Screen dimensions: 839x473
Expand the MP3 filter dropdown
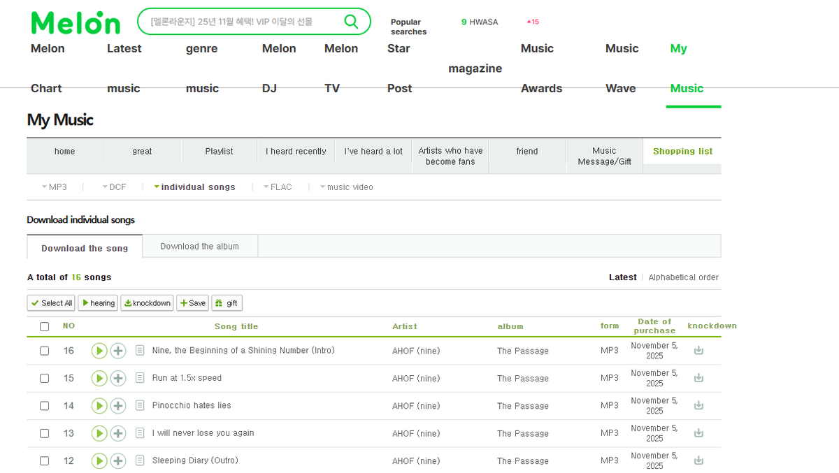click(55, 187)
